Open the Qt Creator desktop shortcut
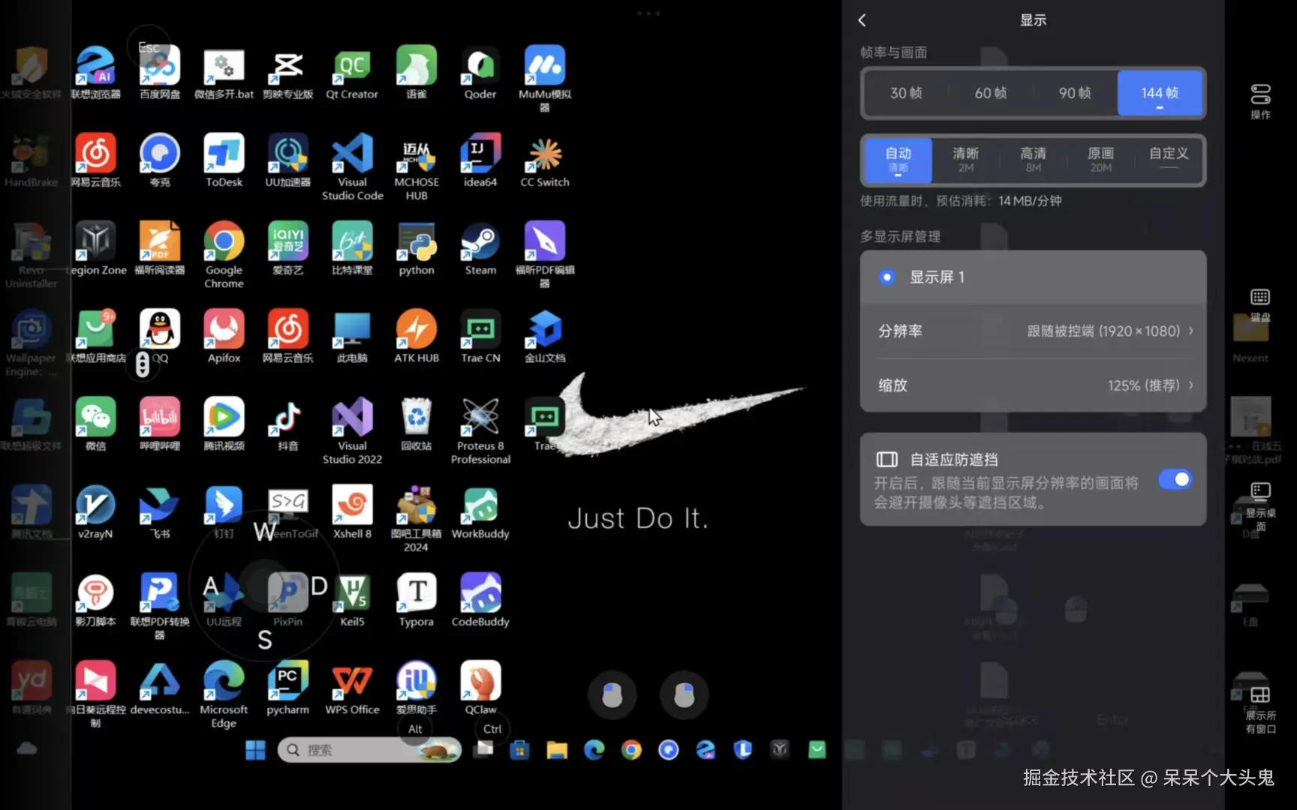1297x810 pixels. click(352, 73)
